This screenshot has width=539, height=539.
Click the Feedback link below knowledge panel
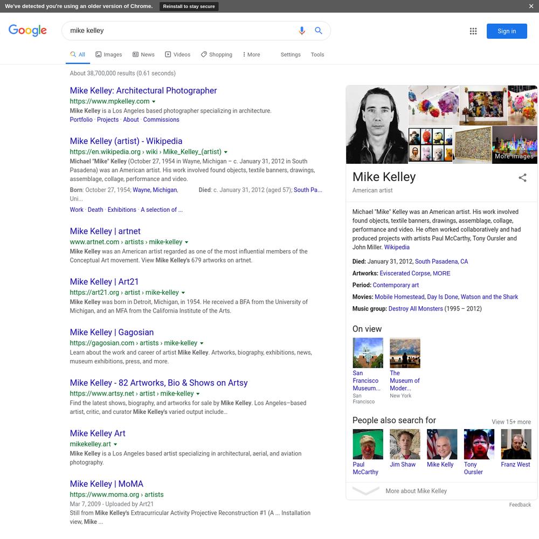(x=520, y=505)
